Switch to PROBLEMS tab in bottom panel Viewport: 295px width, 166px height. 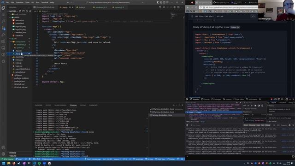[38, 105]
